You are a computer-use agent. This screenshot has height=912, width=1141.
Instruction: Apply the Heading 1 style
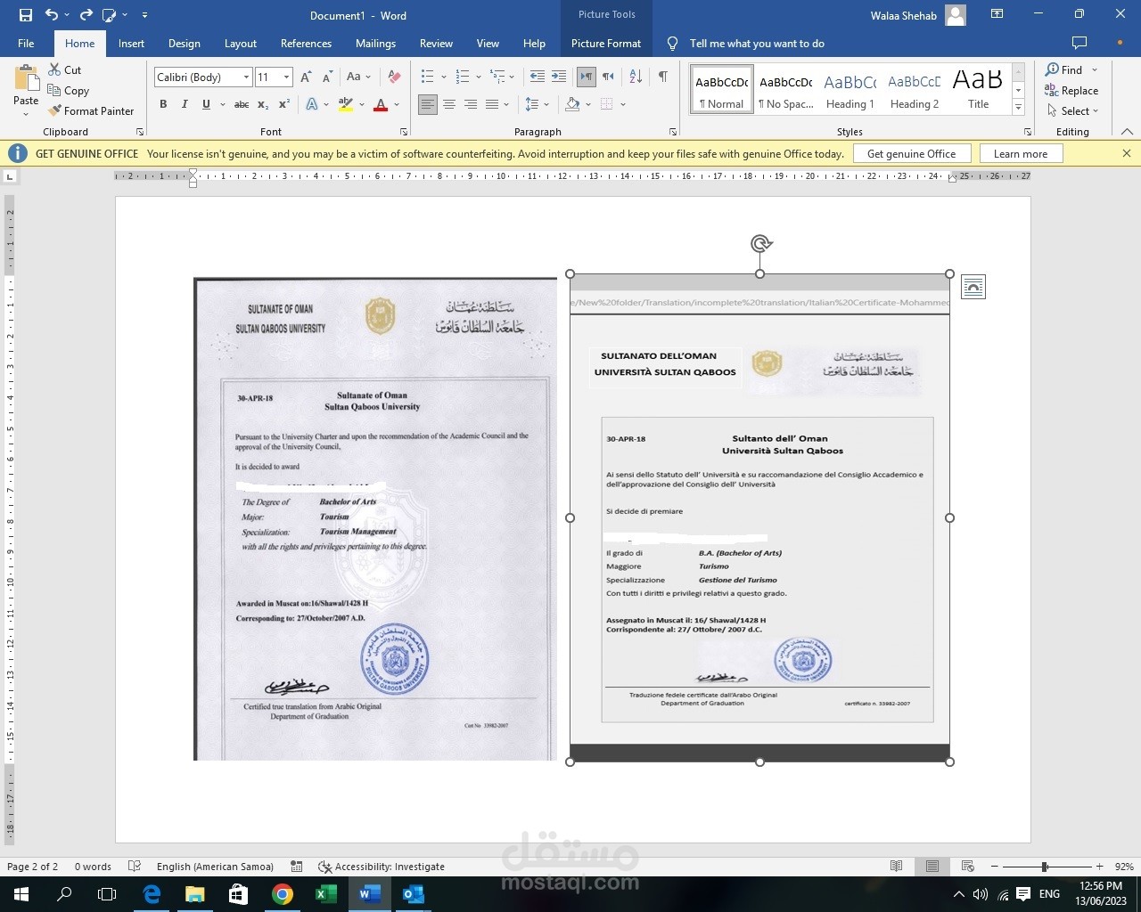click(850, 90)
